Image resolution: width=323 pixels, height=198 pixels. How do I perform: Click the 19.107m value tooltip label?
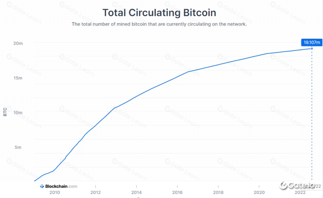[312, 42]
